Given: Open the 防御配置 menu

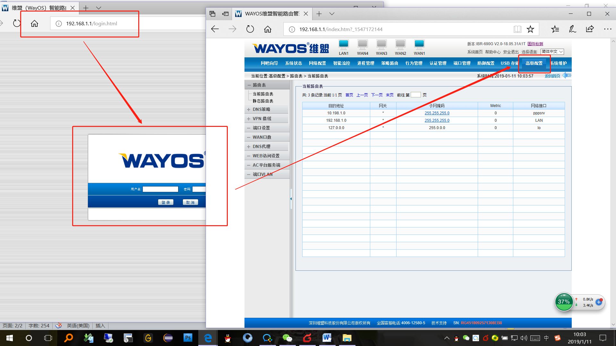Looking at the screenshot, I should 486,63.
